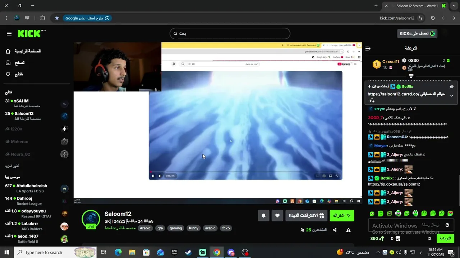This screenshot has height=258, width=460.
Task: Open offline channel Noura_G2
Action: click(x=37, y=154)
